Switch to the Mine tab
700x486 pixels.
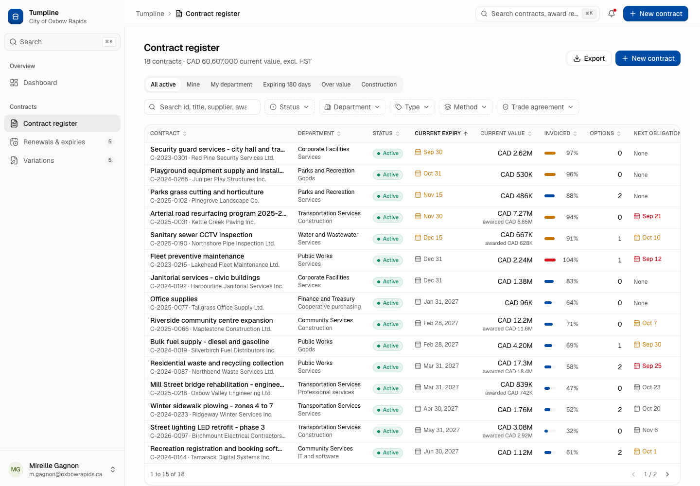click(193, 85)
